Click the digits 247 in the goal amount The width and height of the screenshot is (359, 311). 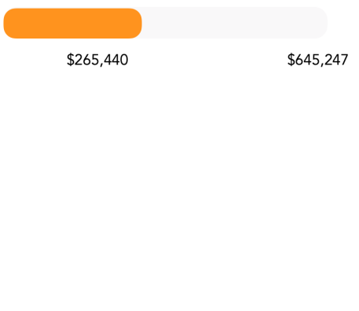336,60
